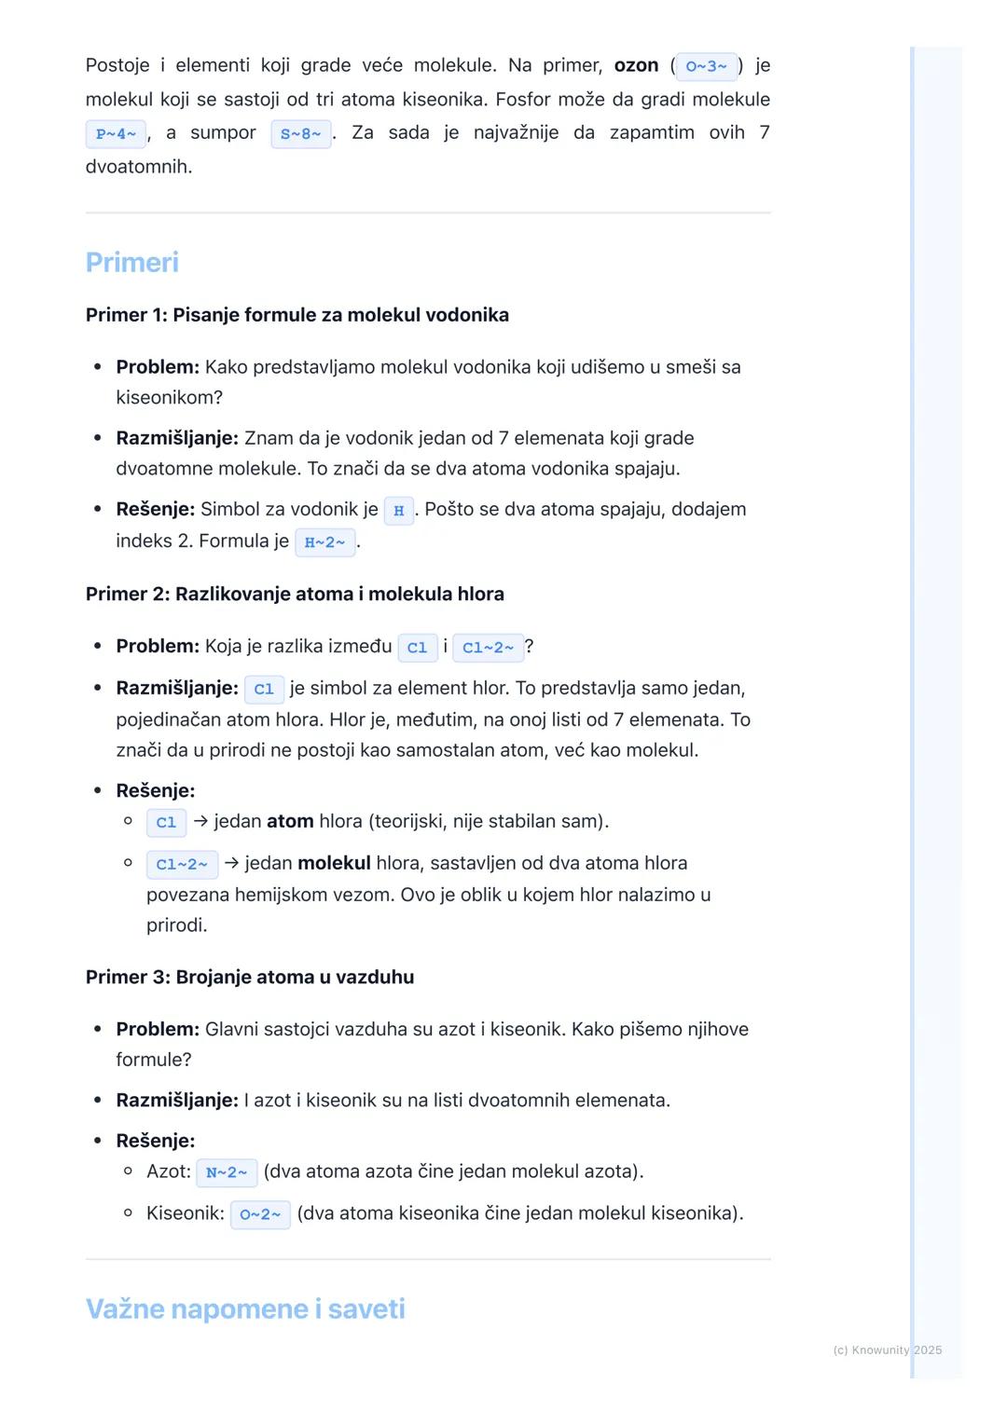Screen dimensions: 1007x1424
Task: Click the 'Primeri' section heading
Action: click(x=132, y=263)
